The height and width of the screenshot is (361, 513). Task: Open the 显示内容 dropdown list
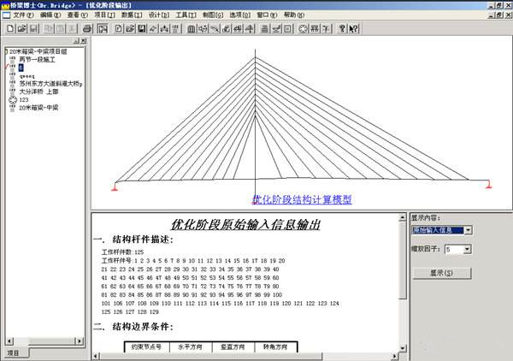pyautogui.click(x=468, y=230)
